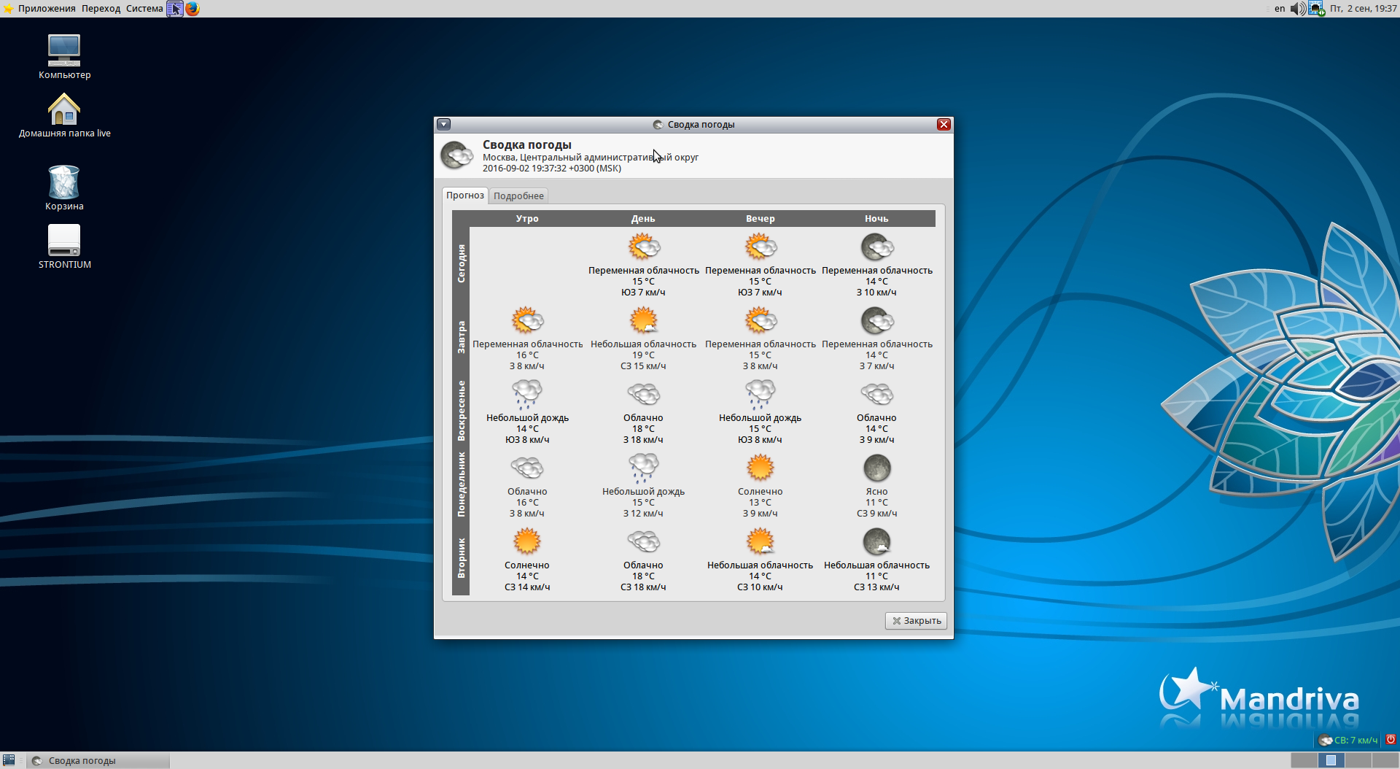Open the STRONTIUM drive desktop icon

coord(64,241)
